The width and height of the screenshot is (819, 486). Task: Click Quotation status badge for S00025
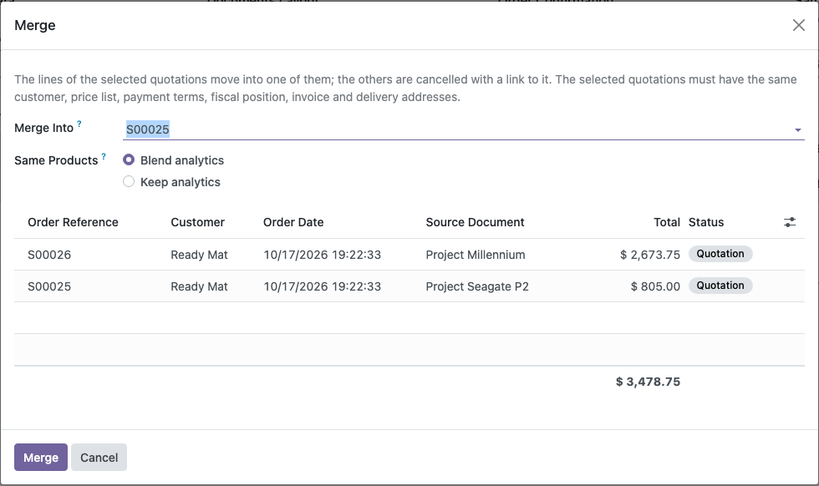click(x=720, y=286)
